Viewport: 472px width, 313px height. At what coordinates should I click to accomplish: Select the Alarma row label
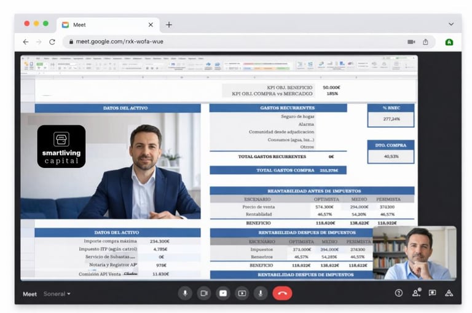[306, 124]
